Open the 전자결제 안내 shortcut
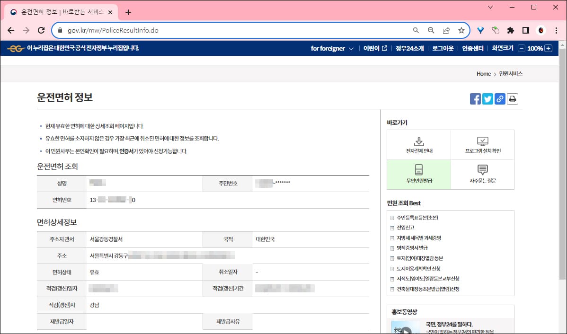 [419, 145]
